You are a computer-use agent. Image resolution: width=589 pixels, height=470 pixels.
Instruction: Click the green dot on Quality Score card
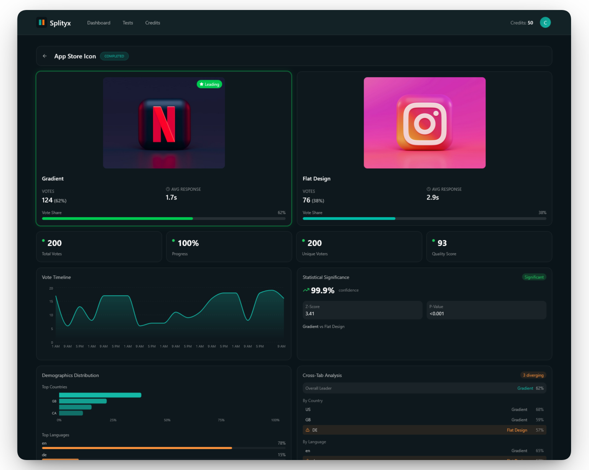pyautogui.click(x=433, y=240)
